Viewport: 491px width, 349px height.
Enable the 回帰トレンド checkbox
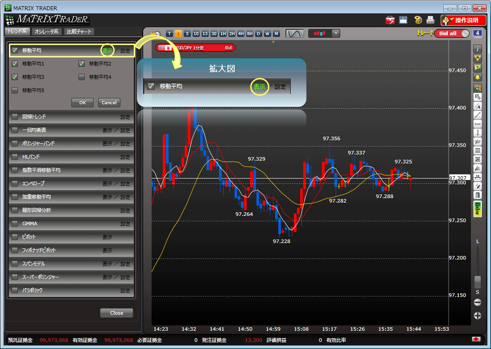pyautogui.click(x=15, y=117)
